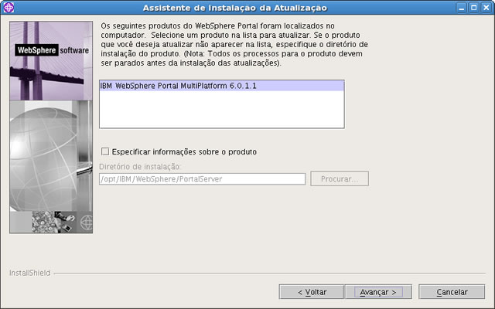Enable Especificar informações sobre o produto checkbox
The image size is (495, 309).
pos(105,151)
